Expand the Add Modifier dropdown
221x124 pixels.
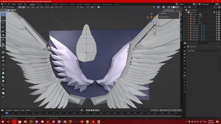(x=203, y=51)
